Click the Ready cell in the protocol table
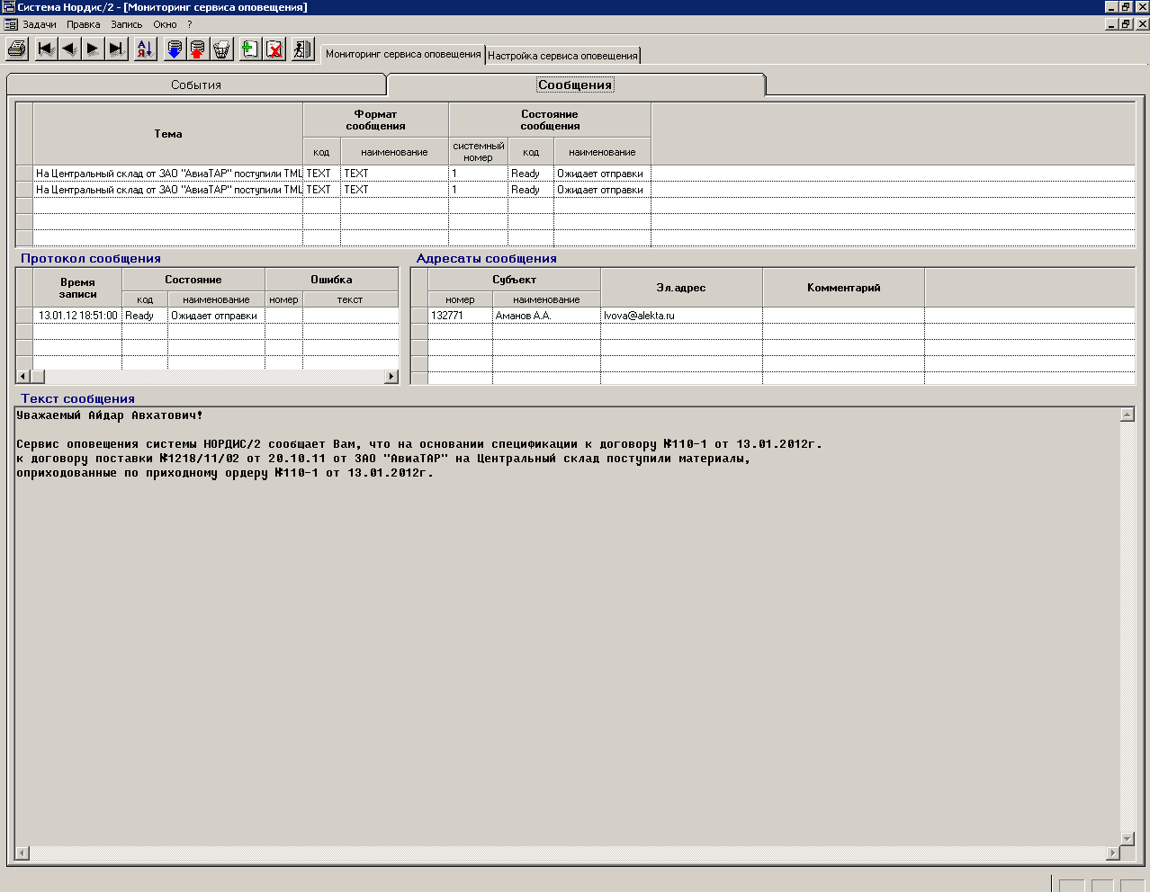The image size is (1150, 892). click(145, 316)
